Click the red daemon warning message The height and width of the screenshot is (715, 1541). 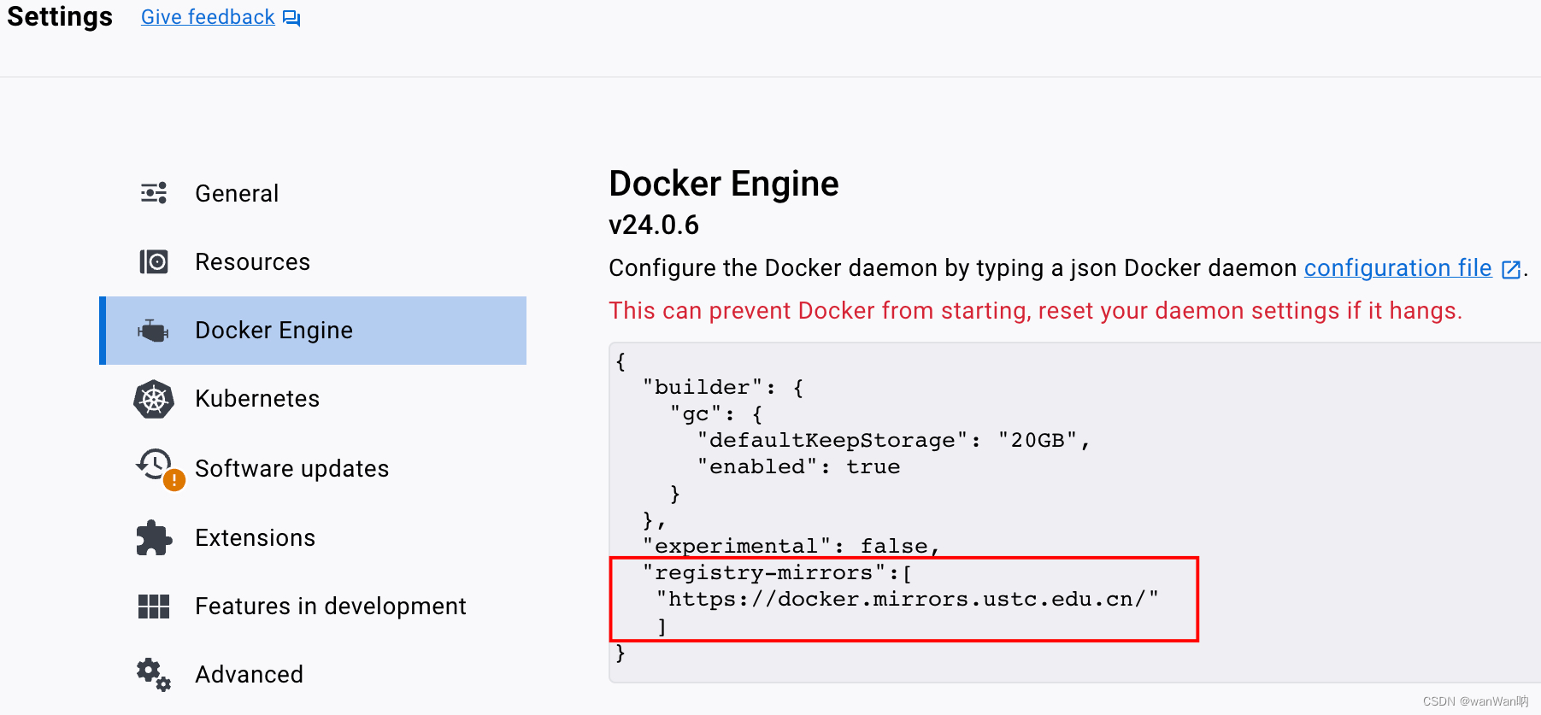1035,311
